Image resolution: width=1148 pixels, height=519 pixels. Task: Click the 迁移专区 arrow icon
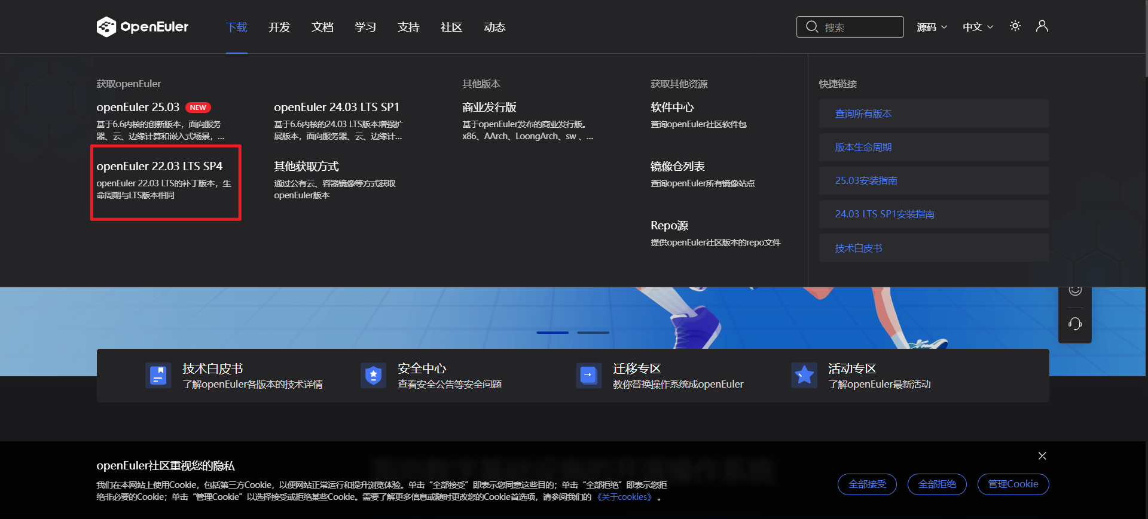point(589,376)
